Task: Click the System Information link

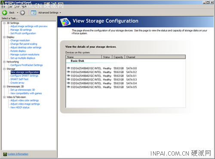Action: tap(18, 154)
